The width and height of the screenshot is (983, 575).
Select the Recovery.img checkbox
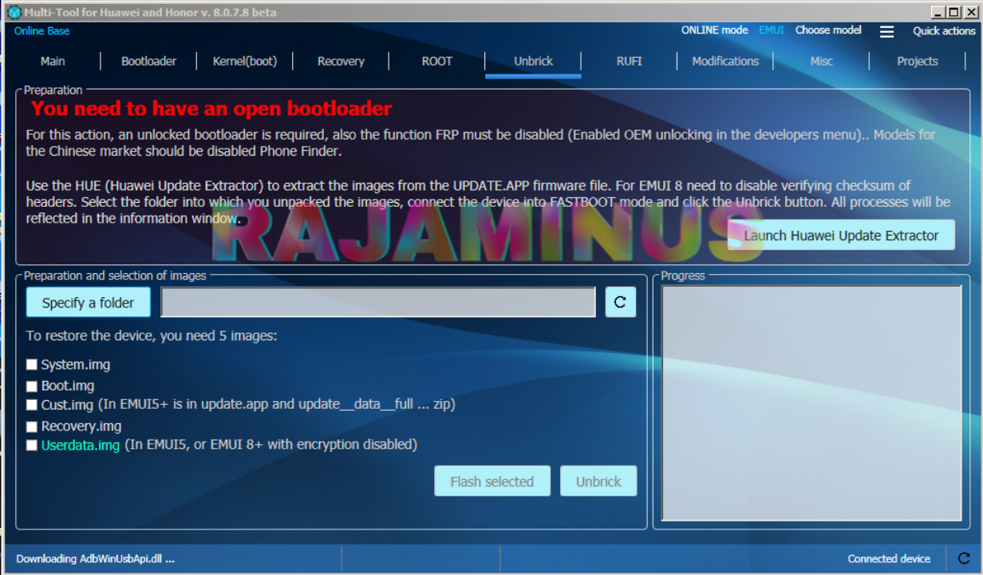32,426
